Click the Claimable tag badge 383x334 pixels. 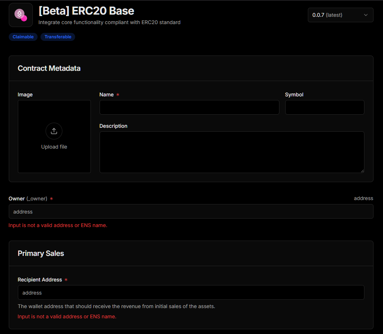pyautogui.click(x=23, y=37)
